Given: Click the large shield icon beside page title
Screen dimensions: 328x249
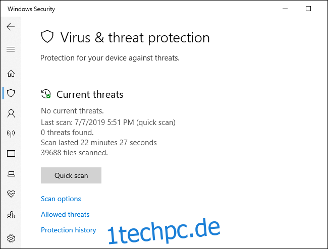Looking at the screenshot, I should click(x=47, y=37).
